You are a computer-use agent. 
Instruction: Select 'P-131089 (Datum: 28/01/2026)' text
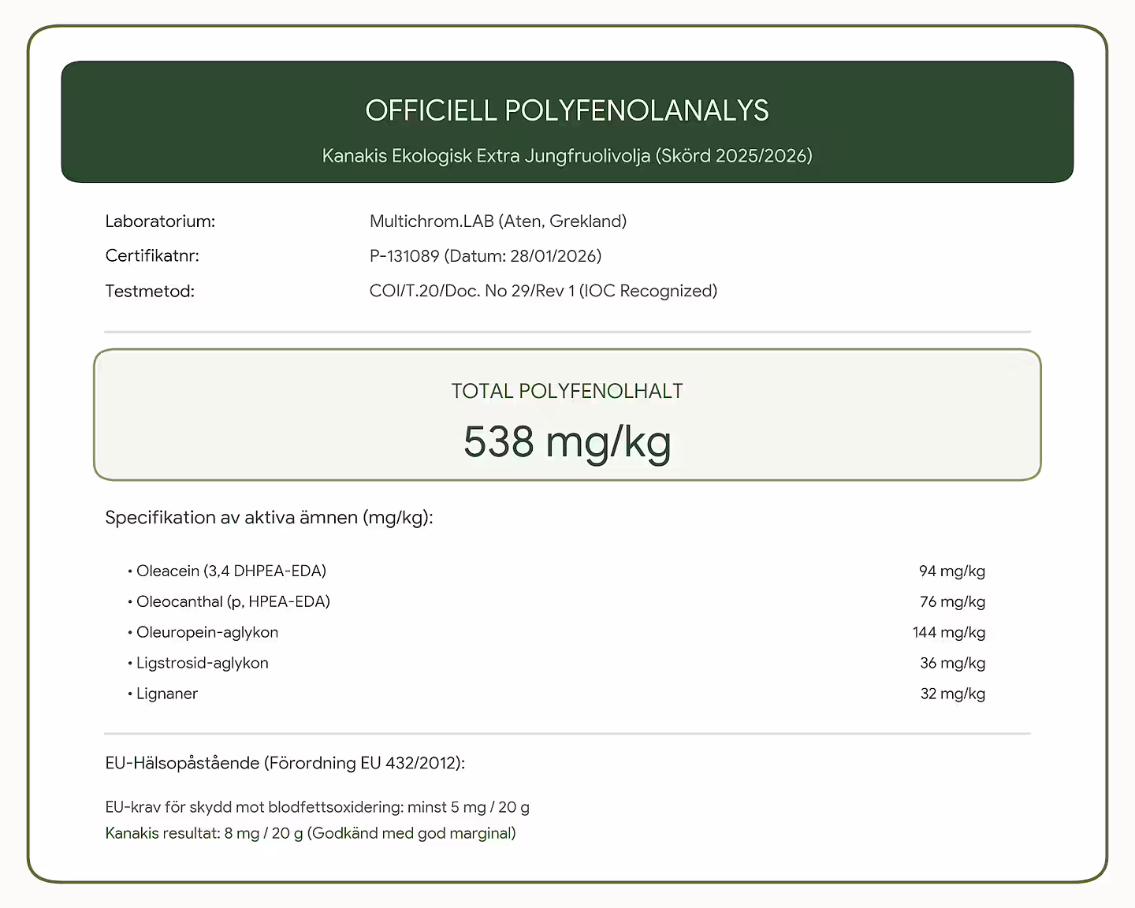click(486, 256)
